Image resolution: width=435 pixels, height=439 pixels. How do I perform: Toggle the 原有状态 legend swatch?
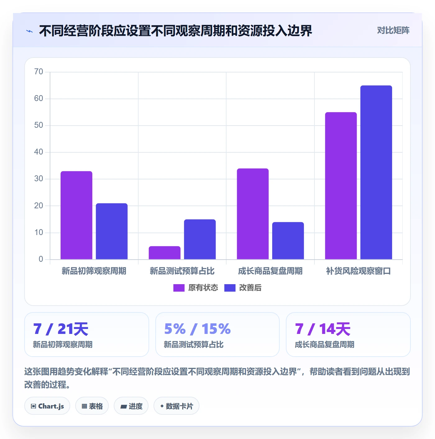click(x=179, y=288)
